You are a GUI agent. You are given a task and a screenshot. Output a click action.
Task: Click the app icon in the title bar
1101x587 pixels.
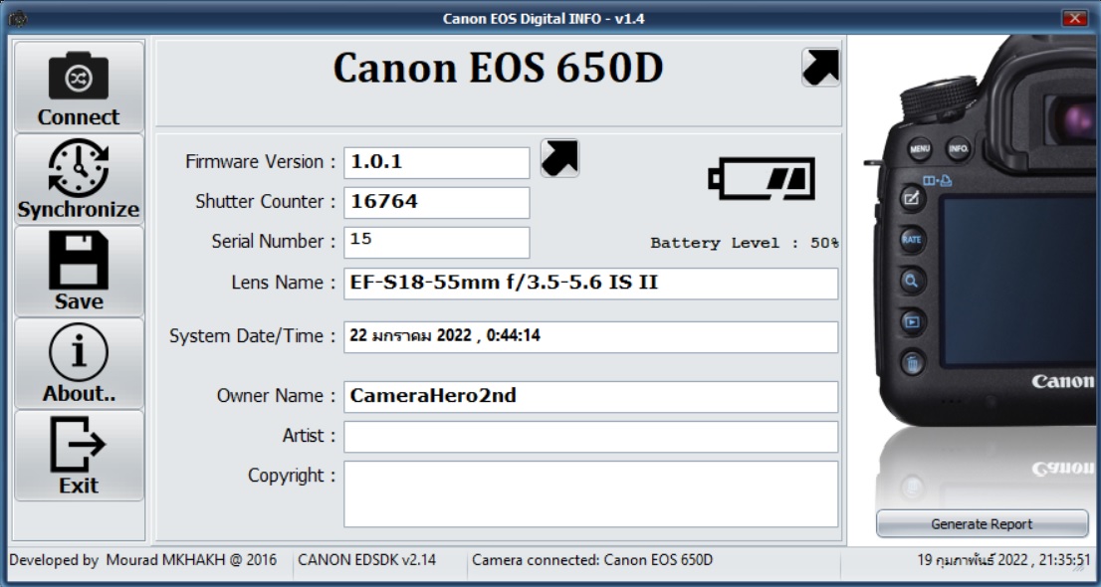point(18,18)
